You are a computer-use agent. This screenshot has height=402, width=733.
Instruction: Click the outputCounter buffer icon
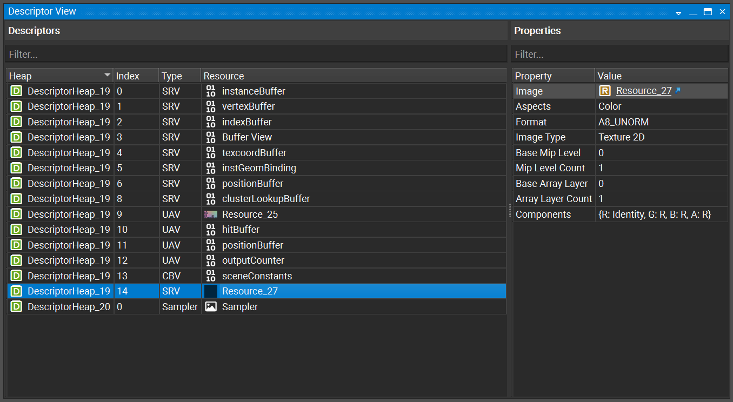[x=211, y=260]
